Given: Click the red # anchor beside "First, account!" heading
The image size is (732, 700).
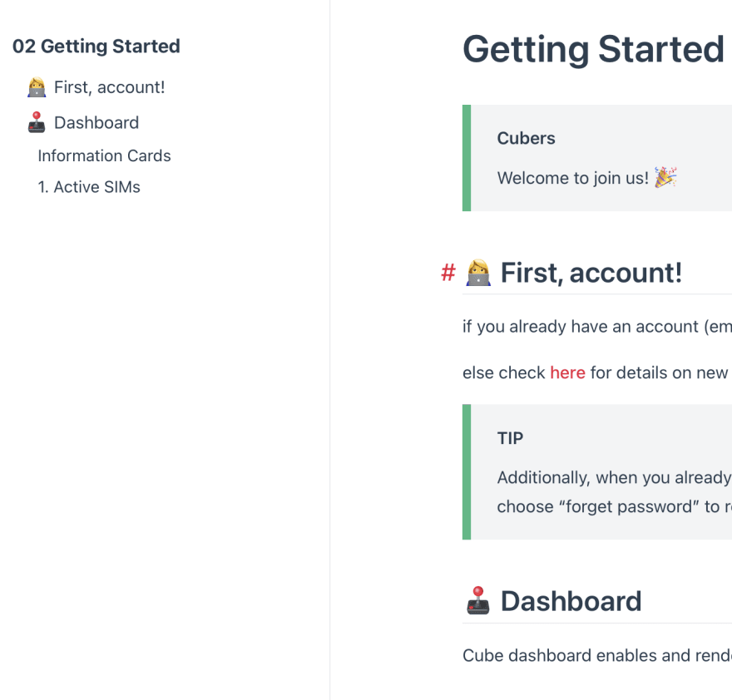Looking at the screenshot, I should (x=448, y=272).
